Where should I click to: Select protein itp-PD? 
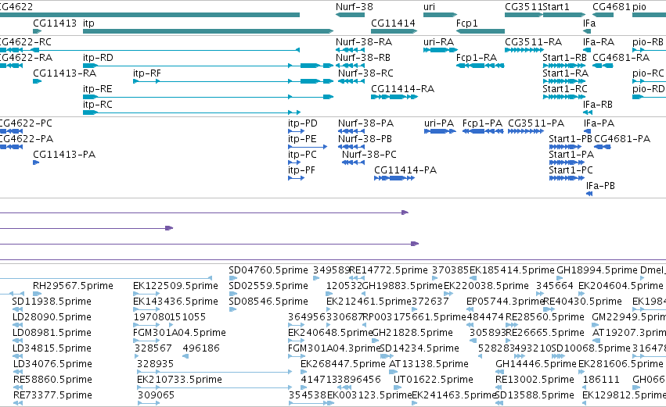[302, 123]
